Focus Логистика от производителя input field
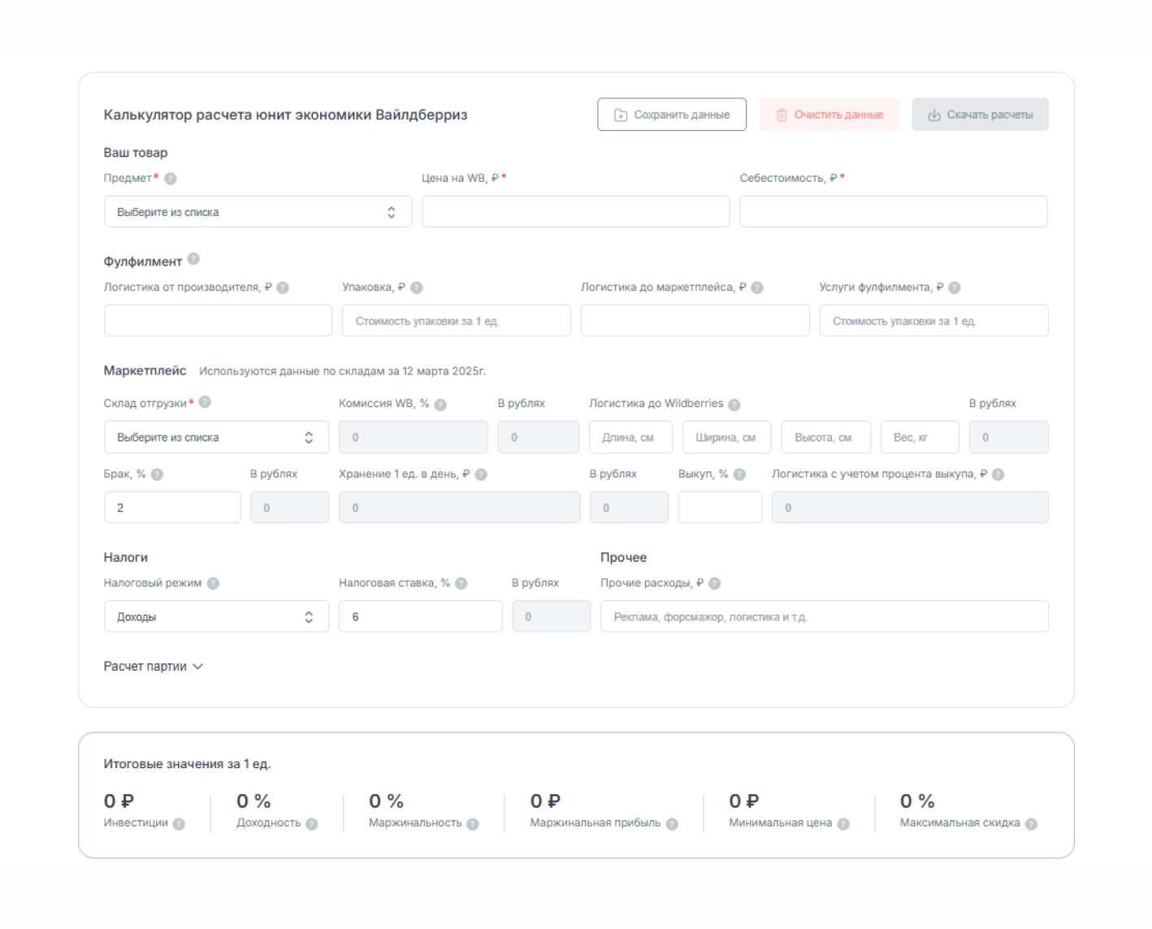Viewport: 1152px width, 929px height. (x=218, y=321)
